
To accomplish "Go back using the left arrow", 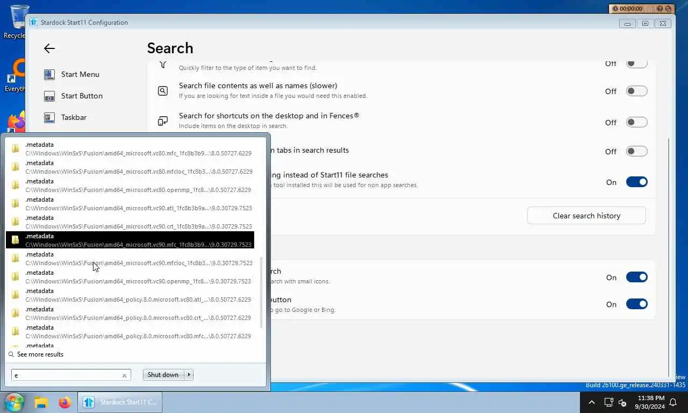I will point(49,48).
